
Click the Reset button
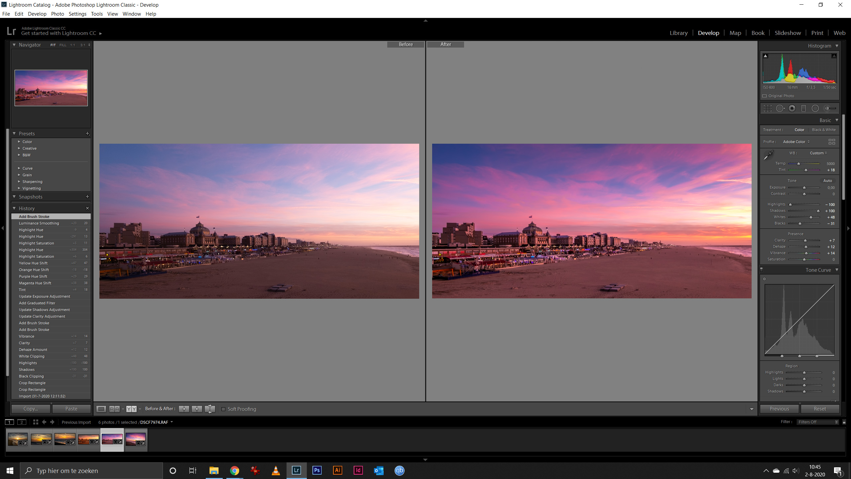820,409
